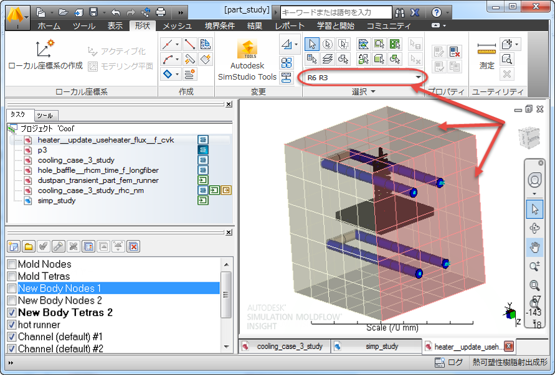Switch to the ツール pane tab

pos(45,116)
